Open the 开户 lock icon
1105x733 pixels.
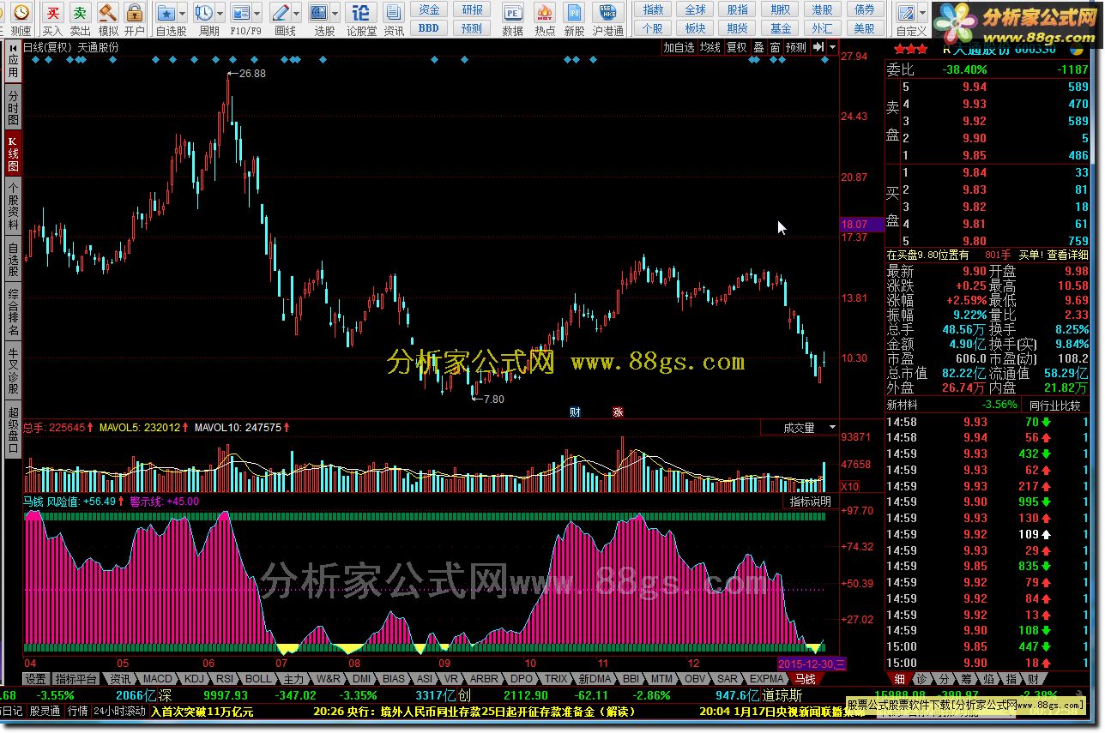pyautogui.click(x=134, y=13)
